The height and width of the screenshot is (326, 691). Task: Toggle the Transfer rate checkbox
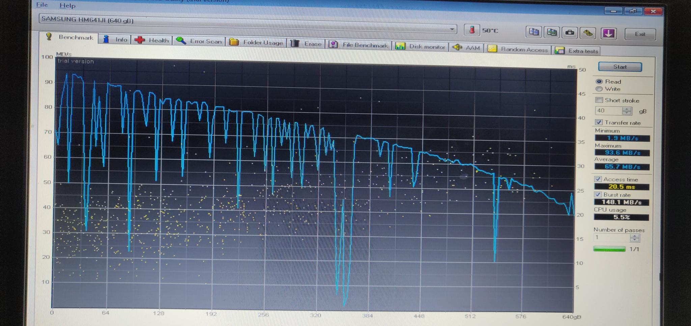point(599,122)
